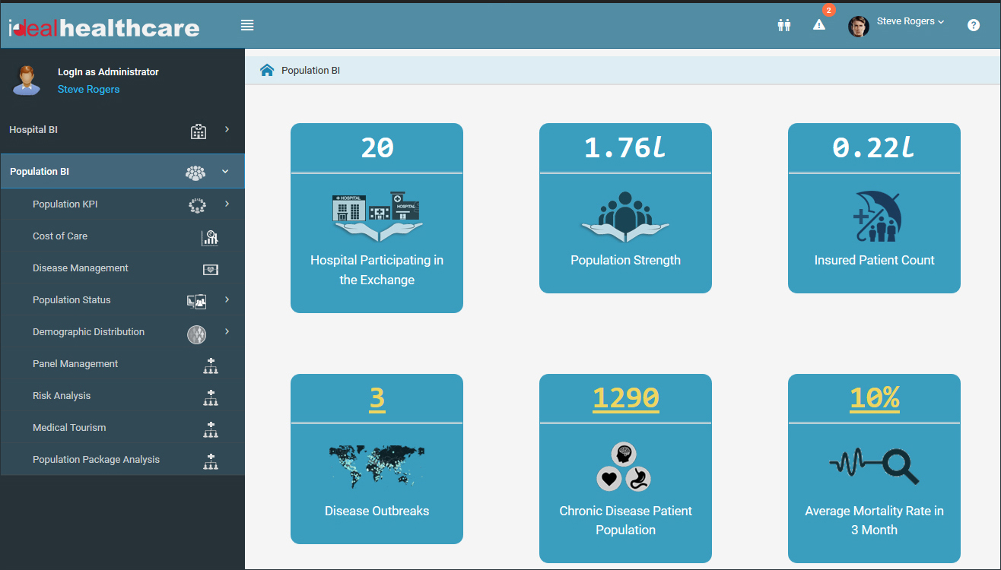Click the home icon in breadcrumb
1001x570 pixels.
(267, 71)
